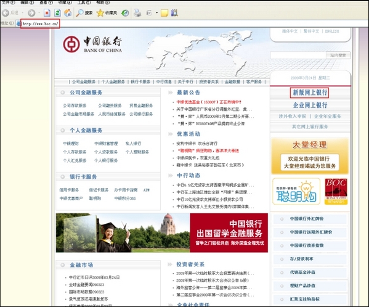The width and height of the screenshot is (369, 307).
Task: Click 中行信息 in the navigation bar
Action: [164, 82]
